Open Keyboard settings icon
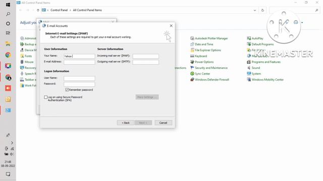 [x=192, y=56]
